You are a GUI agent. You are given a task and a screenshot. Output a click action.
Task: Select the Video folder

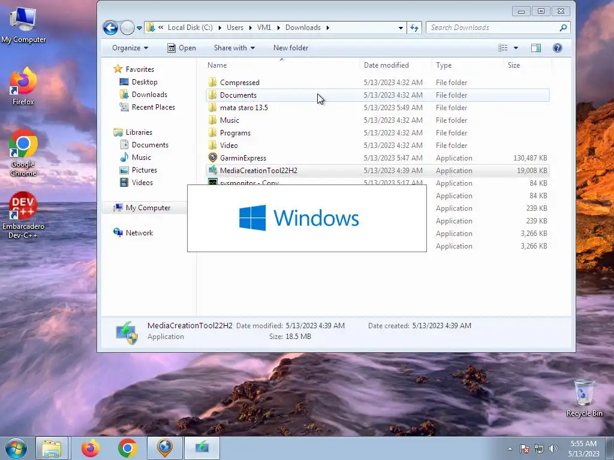coord(378,145)
